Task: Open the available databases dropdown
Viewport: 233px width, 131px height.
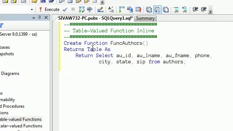Action: [x=32, y=10]
